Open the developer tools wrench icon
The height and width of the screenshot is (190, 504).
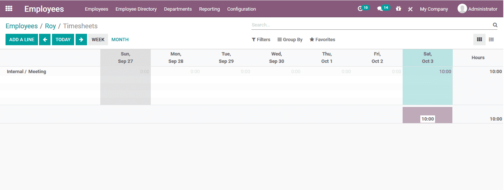click(410, 9)
